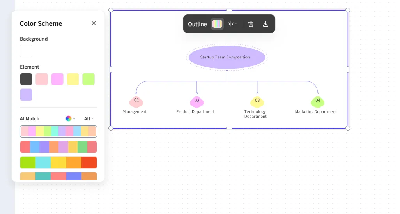This screenshot has height=214, width=400.
Task: Click the Outline label in toolbar
Action: [x=197, y=24]
